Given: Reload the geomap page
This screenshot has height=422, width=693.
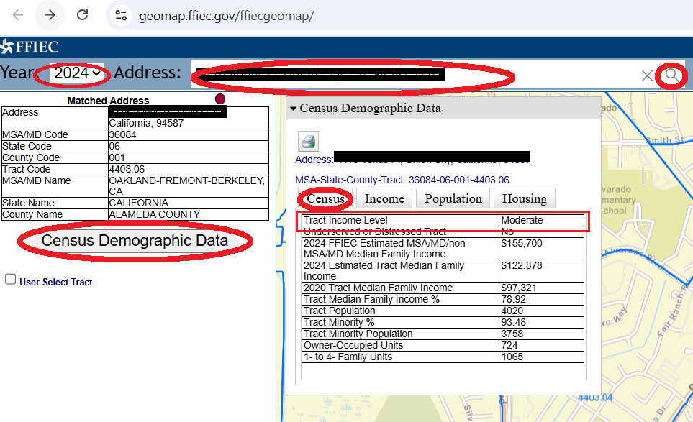Looking at the screenshot, I should (x=83, y=15).
